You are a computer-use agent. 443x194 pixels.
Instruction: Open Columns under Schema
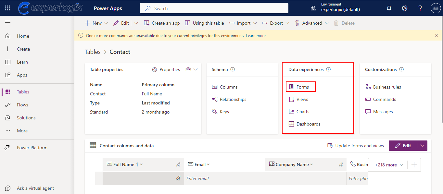pyautogui.click(x=225, y=87)
